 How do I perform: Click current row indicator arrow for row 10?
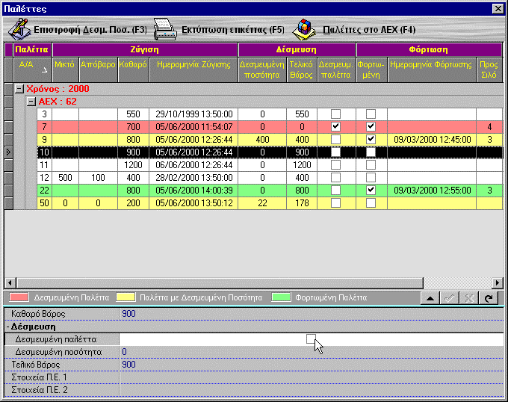point(8,152)
